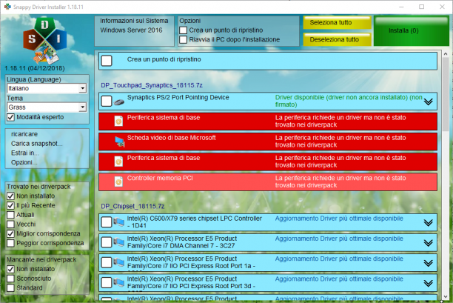Open the Tema theme dropdown

(x=83, y=107)
